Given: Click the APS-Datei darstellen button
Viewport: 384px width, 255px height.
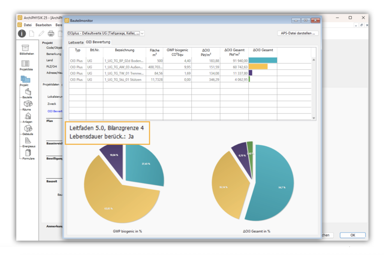Looking at the screenshot, I should click(x=298, y=33).
